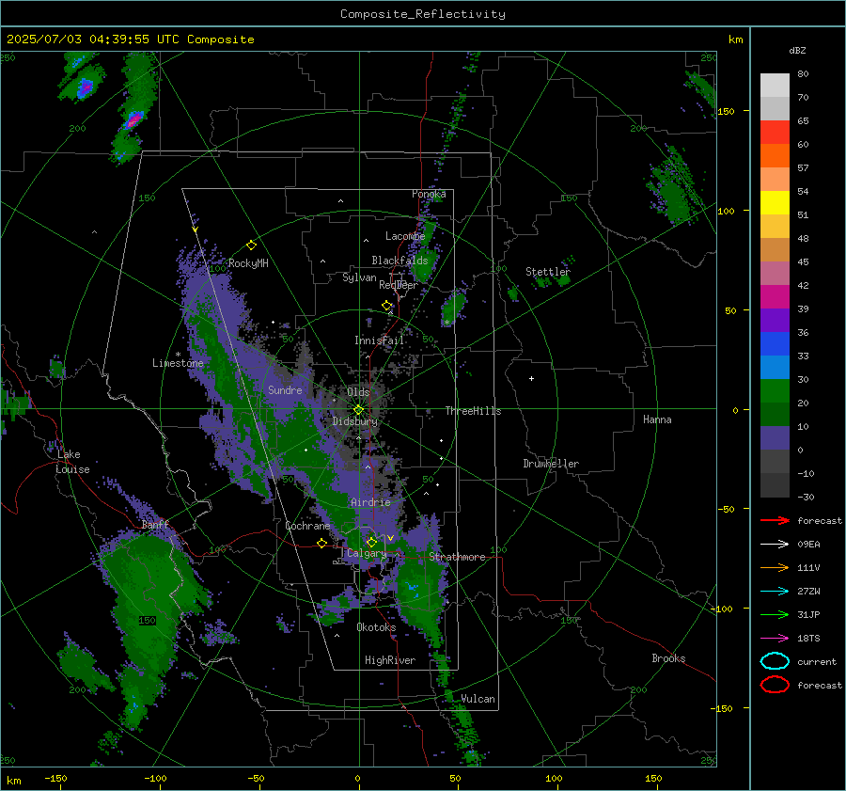
Task: Click the HighRiver town label
Action: click(x=390, y=660)
